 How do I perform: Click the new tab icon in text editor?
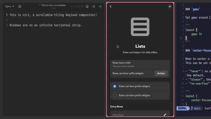(20, 7)
